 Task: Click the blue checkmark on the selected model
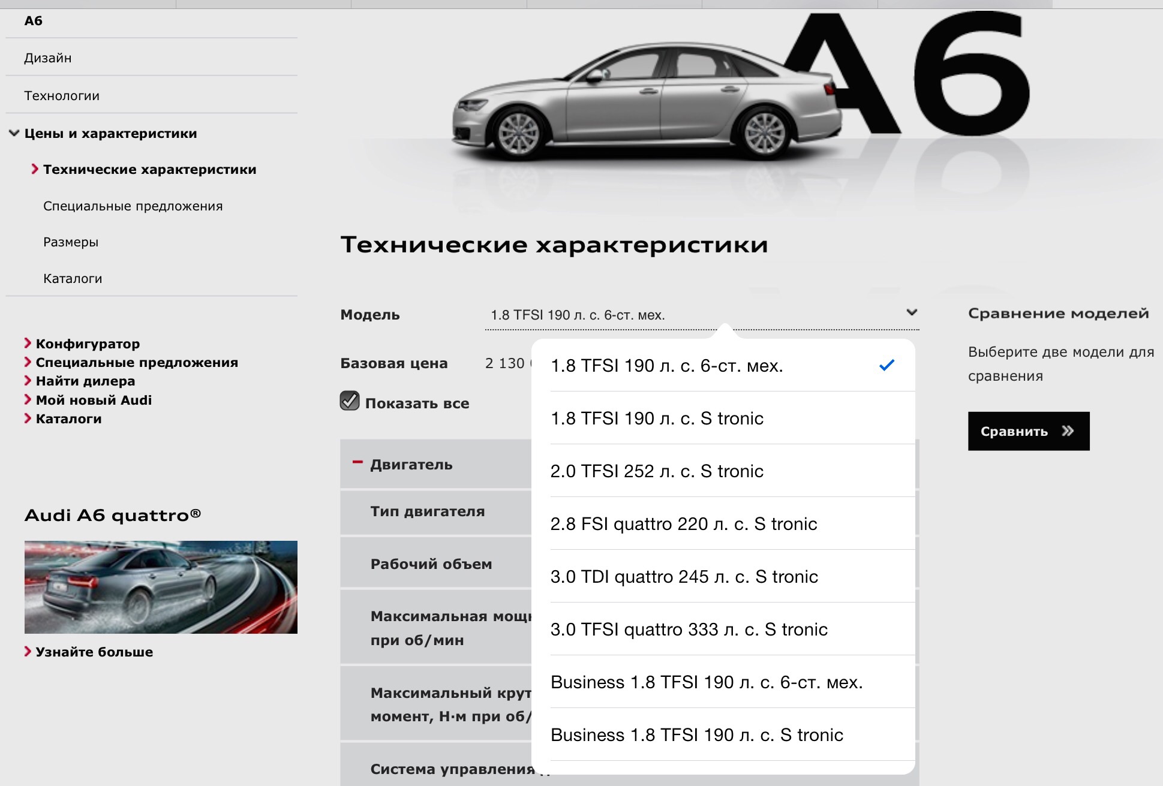pos(886,365)
